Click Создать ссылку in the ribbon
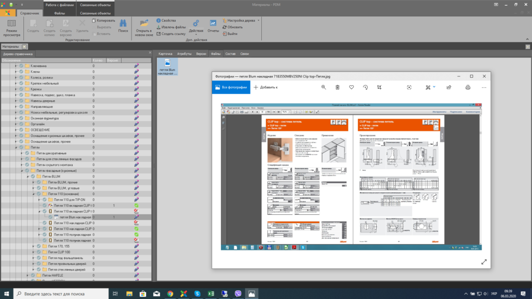 click(171, 34)
